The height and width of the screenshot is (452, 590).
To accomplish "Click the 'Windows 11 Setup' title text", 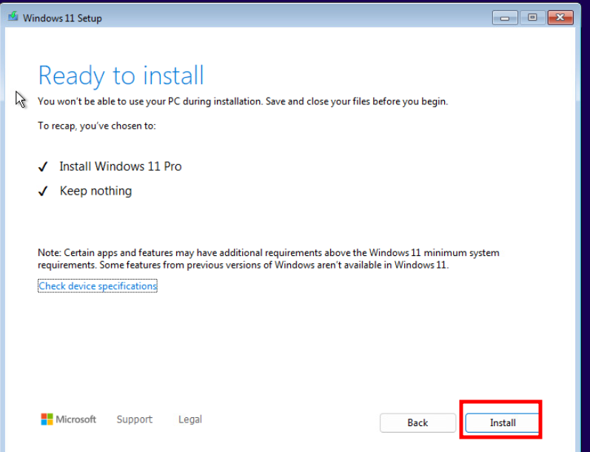I will point(62,18).
